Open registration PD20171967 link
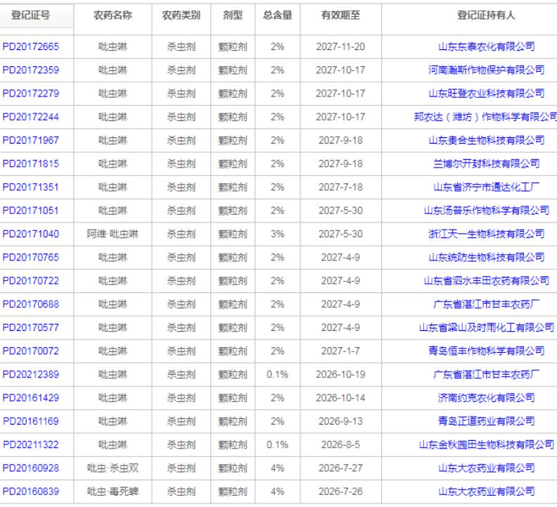Image resolution: width=557 pixels, height=507 pixels. coord(30,140)
